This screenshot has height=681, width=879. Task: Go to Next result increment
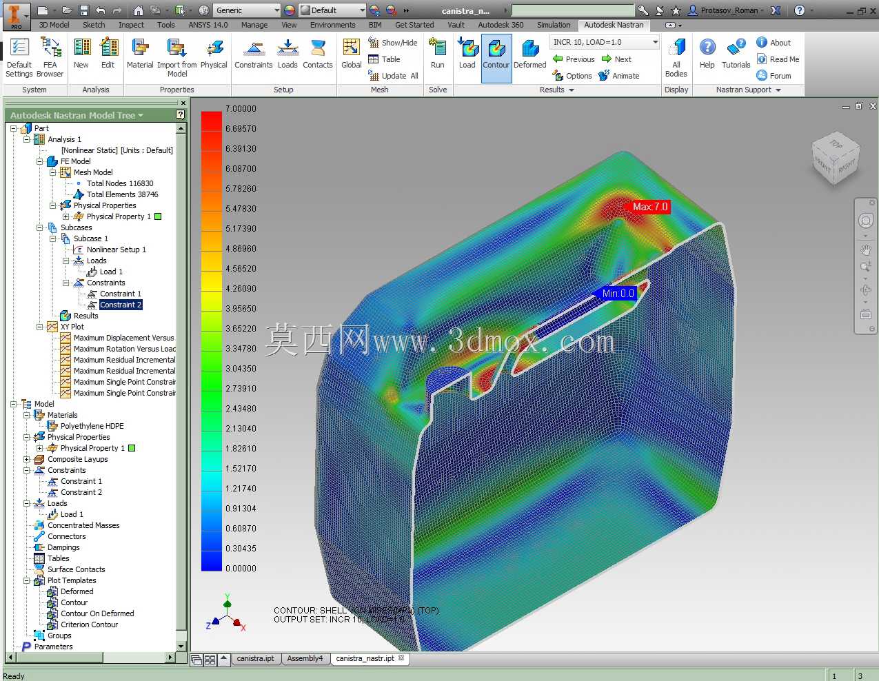pyautogui.click(x=616, y=59)
